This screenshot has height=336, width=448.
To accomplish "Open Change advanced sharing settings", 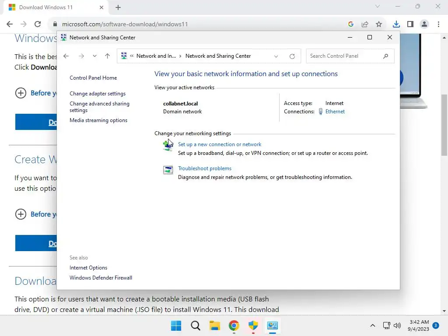I will tap(99, 107).
